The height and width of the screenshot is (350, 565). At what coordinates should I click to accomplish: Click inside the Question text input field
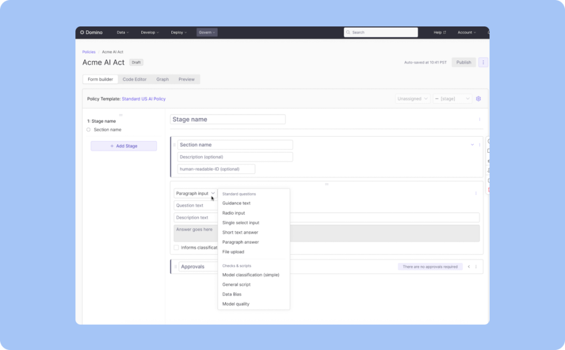click(194, 205)
